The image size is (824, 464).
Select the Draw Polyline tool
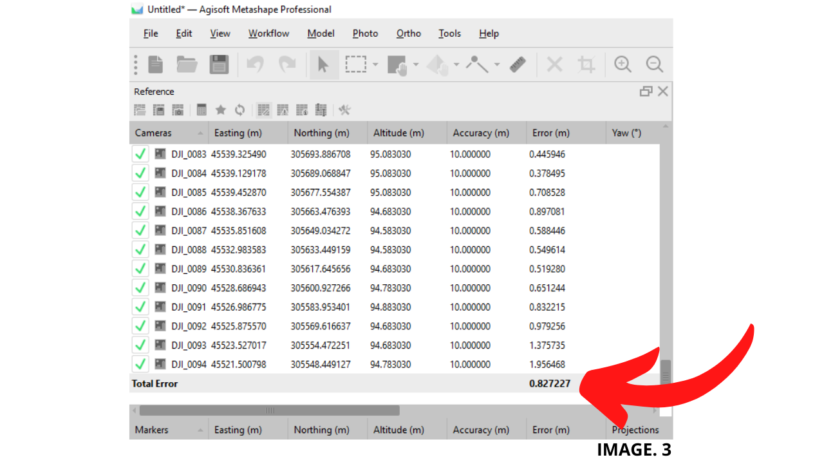click(x=478, y=64)
